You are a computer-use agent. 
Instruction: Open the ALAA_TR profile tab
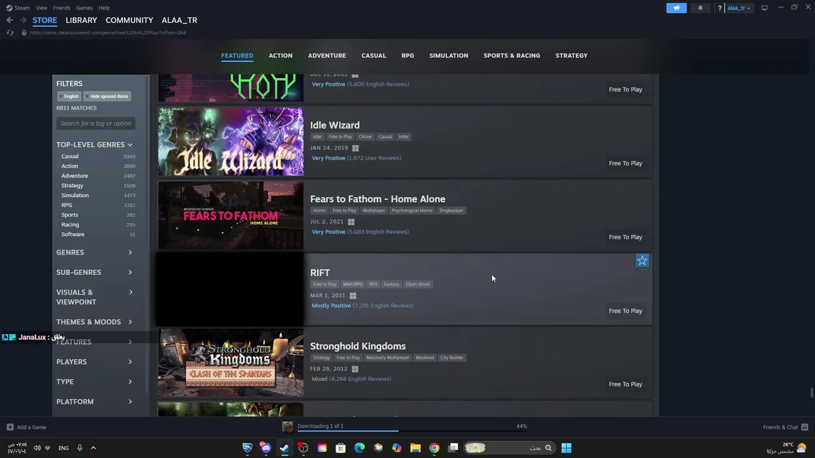click(x=180, y=20)
